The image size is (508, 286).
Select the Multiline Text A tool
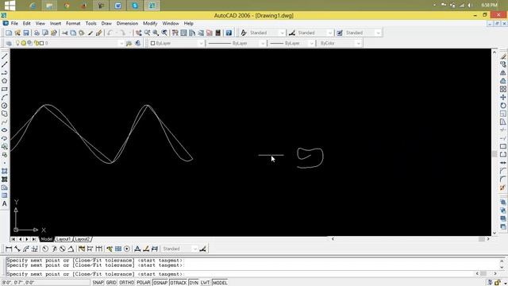click(5, 203)
